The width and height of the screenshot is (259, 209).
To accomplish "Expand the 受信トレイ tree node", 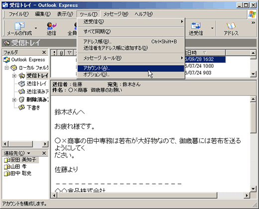I will point(14,76).
